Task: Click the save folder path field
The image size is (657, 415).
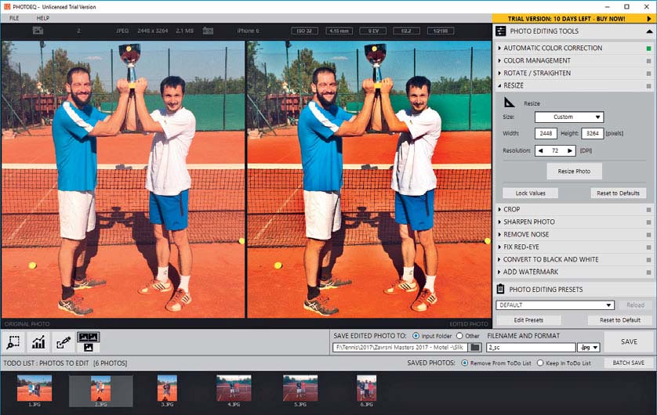Action: [x=400, y=347]
